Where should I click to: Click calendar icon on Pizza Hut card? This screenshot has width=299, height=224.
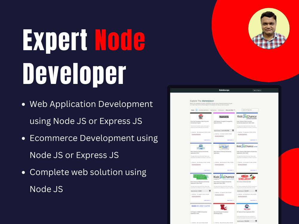[191, 132]
